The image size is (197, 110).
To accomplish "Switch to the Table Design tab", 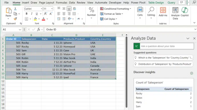I will [x=156, y=3].
